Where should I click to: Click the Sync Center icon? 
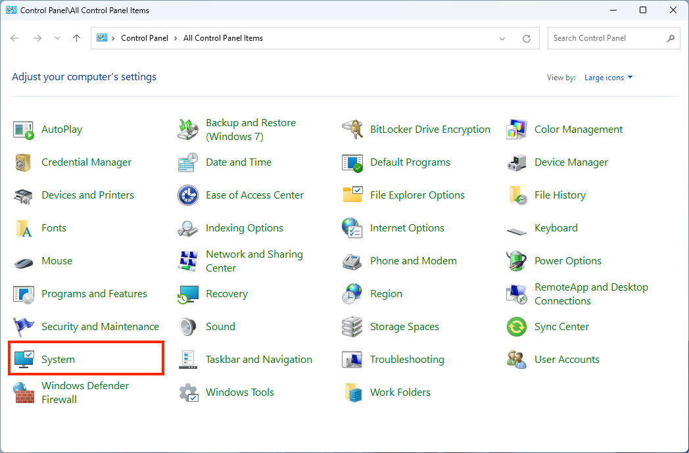pyautogui.click(x=517, y=327)
